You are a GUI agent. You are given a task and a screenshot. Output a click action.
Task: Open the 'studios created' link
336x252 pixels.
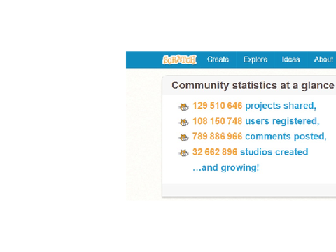pos(274,152)
